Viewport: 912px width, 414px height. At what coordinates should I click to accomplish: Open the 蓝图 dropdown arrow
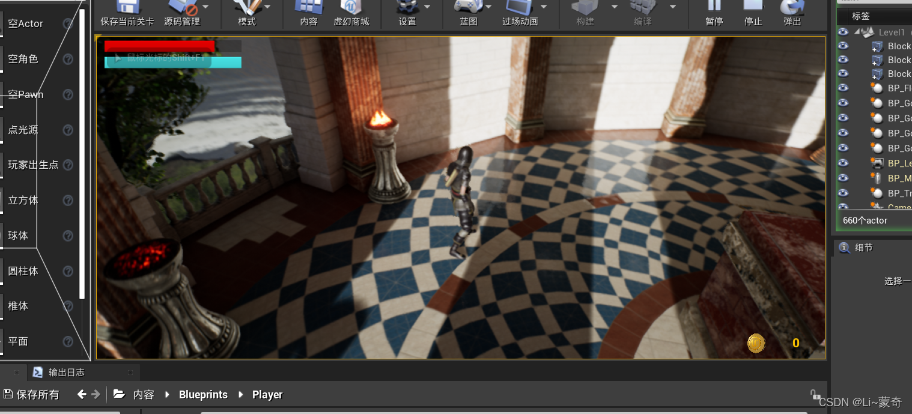[x=488, y=7]
